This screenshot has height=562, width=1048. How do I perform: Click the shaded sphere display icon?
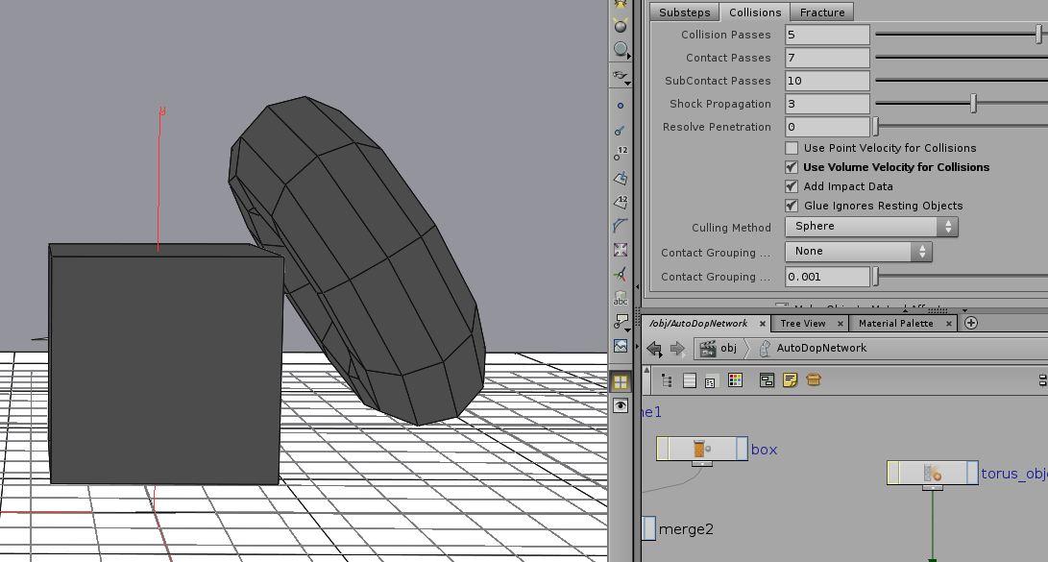(621, 25)
